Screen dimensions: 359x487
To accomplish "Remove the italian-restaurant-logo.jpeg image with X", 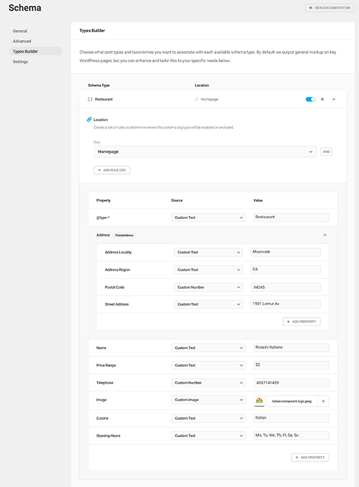I will pyautogui.click(x=323, y=401).
